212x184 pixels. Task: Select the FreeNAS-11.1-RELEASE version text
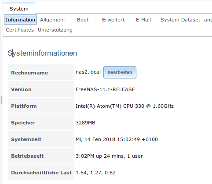pyautogui.click(x=105, y=89)
